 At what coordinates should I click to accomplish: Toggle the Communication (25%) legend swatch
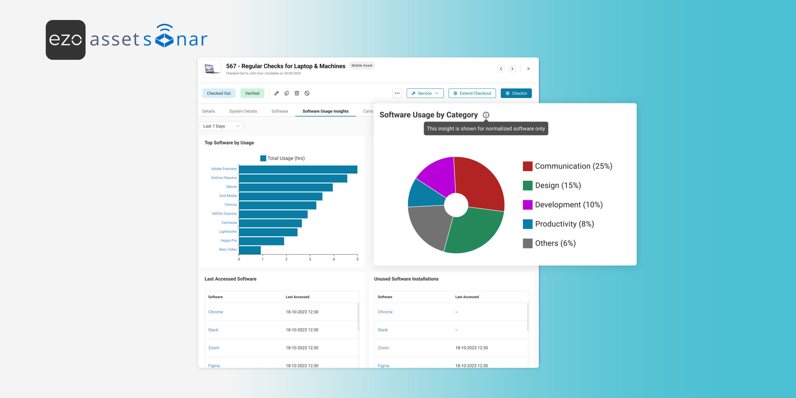point(528,166)
